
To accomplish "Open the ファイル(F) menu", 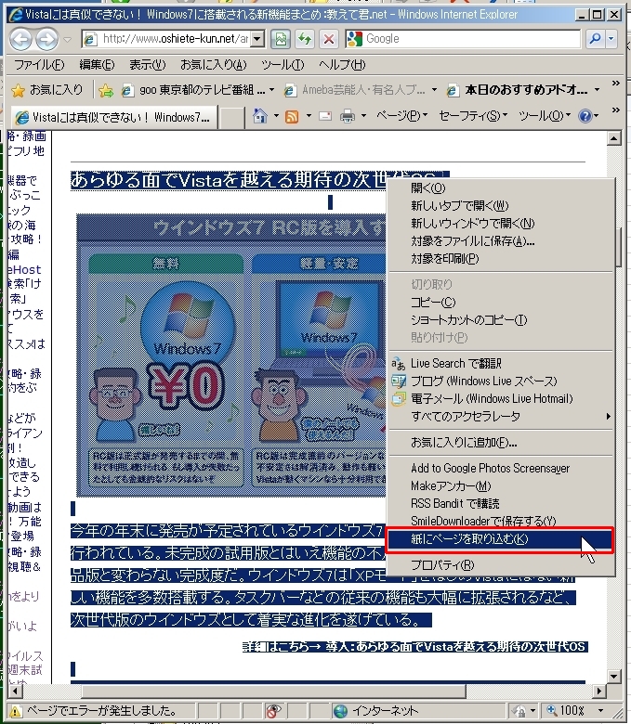I will tap(39, 65).
